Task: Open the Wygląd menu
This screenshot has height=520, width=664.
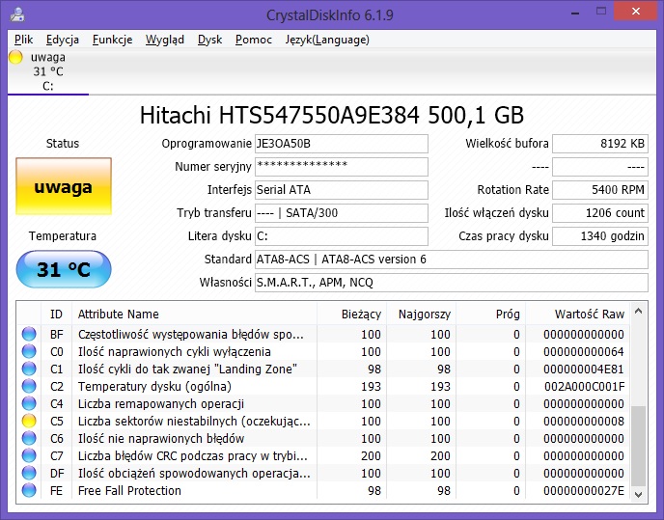Action: (x=165, y=40)
